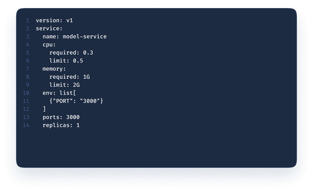Click the memory limit value 2G
The height and width of the screenshot is (192, 313).
click(76, 85)
